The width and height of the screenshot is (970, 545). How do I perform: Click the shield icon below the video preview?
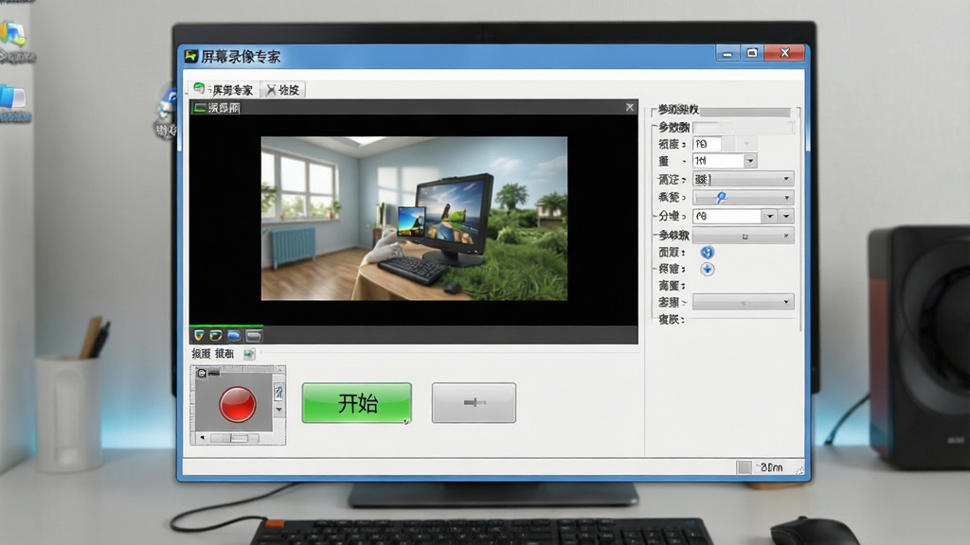(199, 336)
